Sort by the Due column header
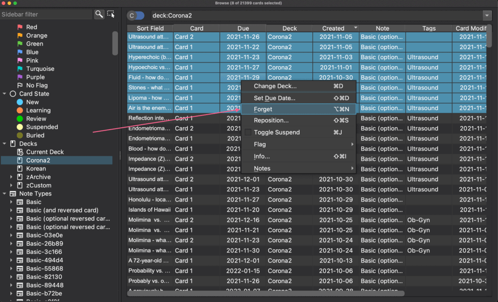This screenshot has width=498, height=302. [243, 28]
